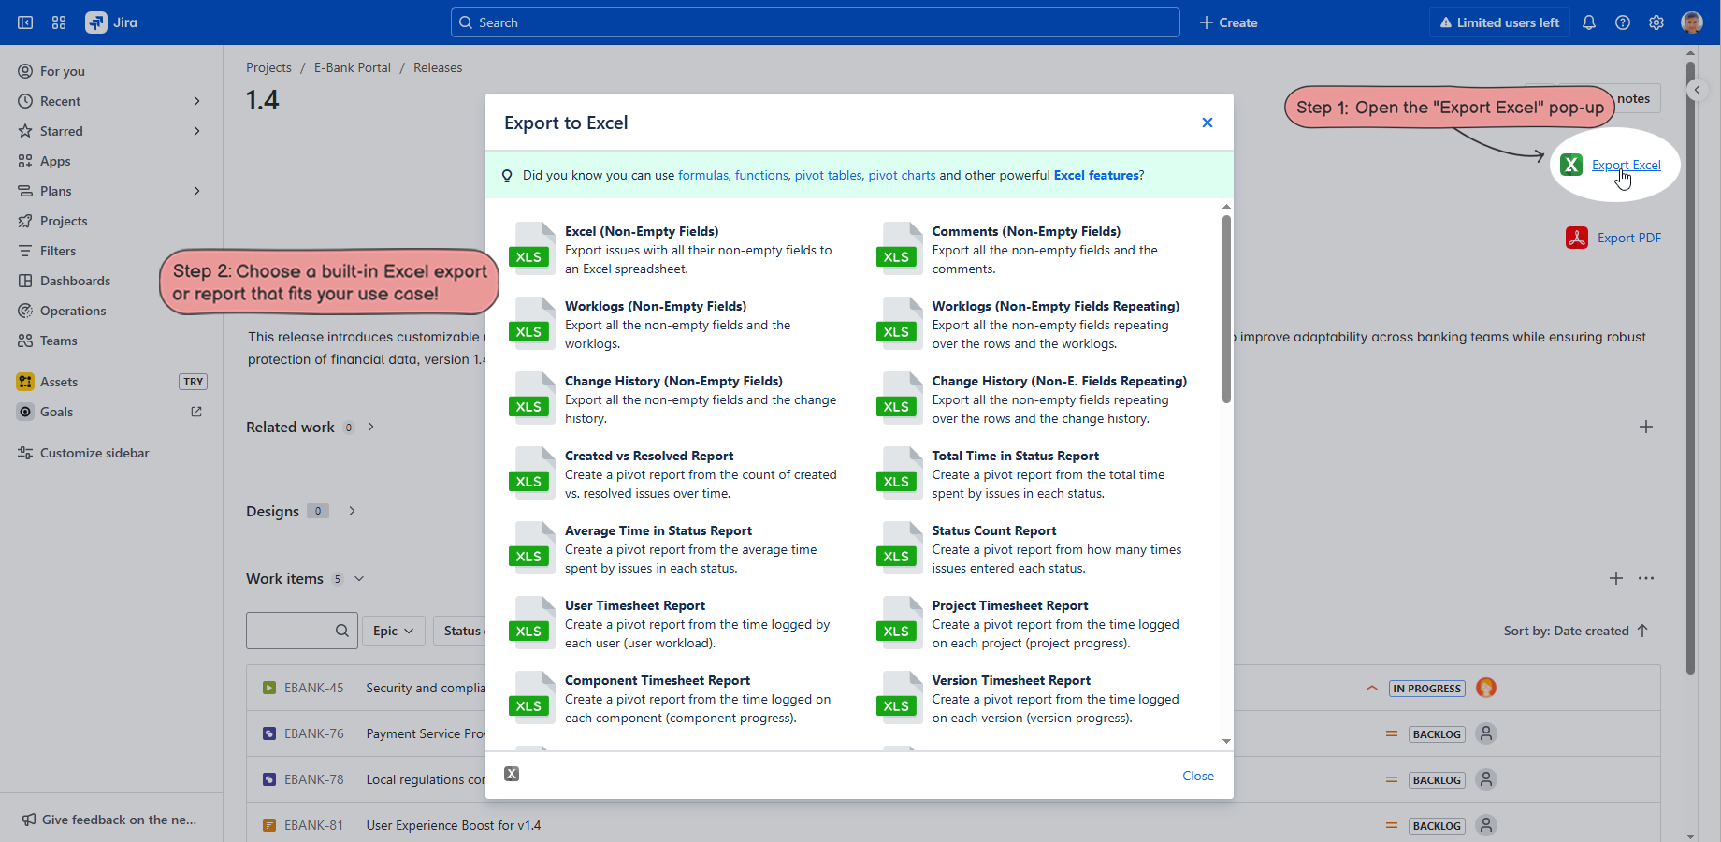Open the Excel features link
The width and height of the screenshot is (1721, 842).
(1096, 175)
